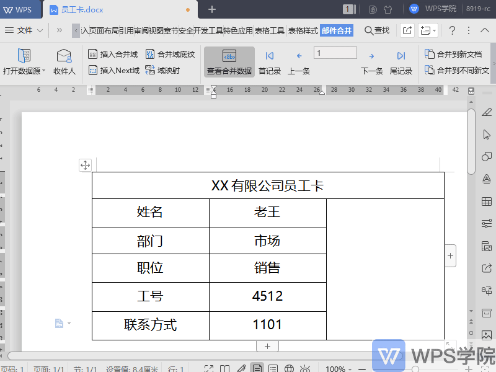This screenshot has width=496, height=372.
Task: Click the table move handle icon
Action: click(85, 165)
